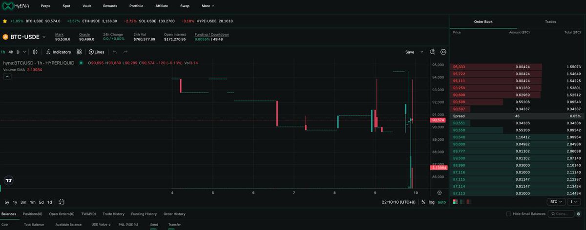The width and height of the screenshot is (586, 230).
Task: Switch to the Positions(0) tab
Action: tap(33, 214)
